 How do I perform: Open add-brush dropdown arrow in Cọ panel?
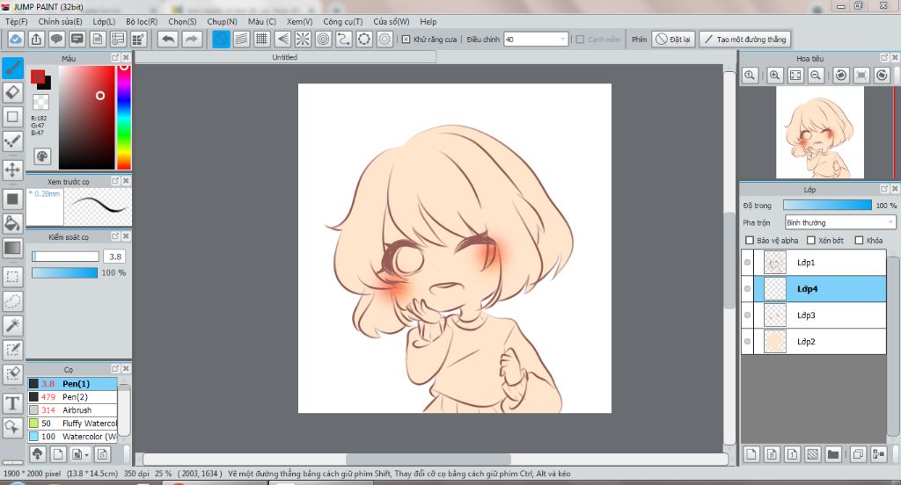click(86, 454)
